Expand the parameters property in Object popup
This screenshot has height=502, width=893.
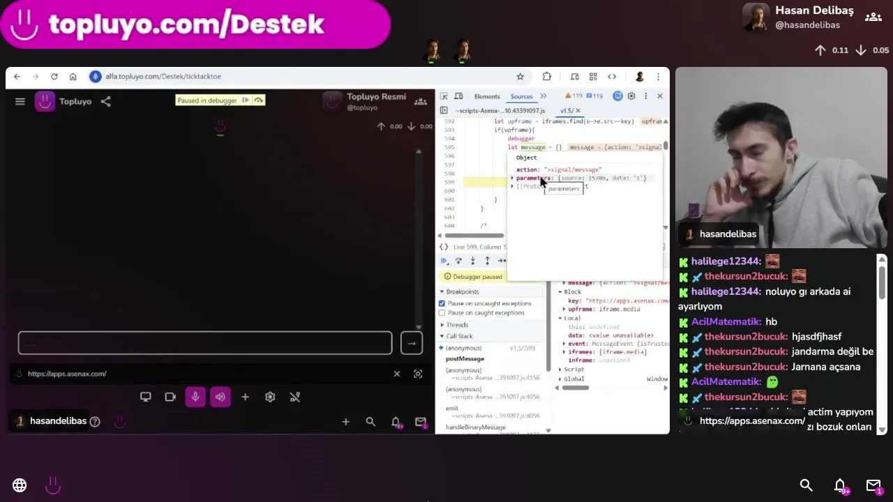tap(512, 178)
